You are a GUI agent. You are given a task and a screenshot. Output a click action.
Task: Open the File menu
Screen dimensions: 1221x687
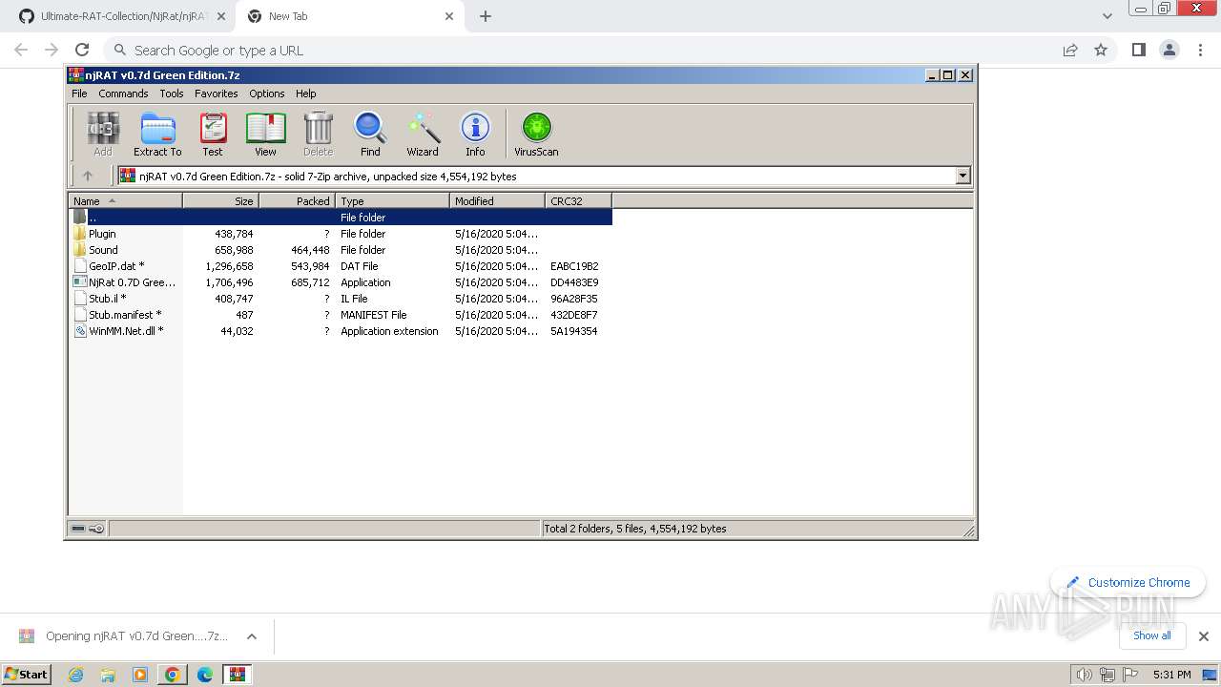[x=79, y=94]
